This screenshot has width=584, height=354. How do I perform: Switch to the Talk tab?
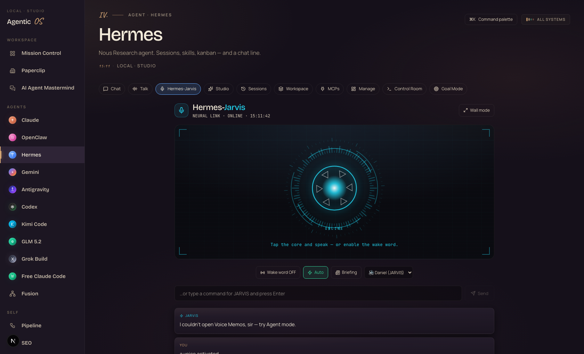pyautogui.click(x=140, y=89)
